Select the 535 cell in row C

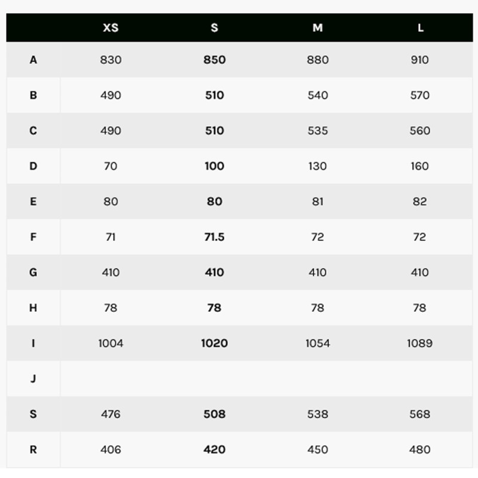click(318, 130)
